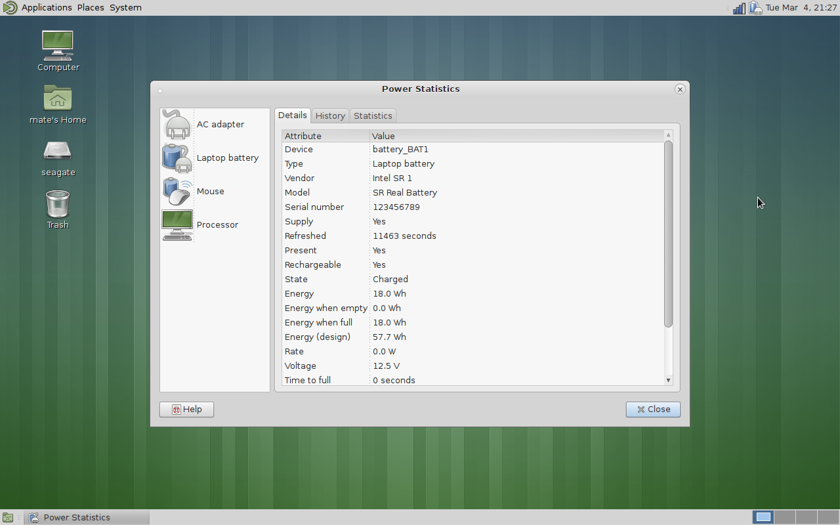Click the network status tray icon
The height and width of the screenshot is (525, 840).
click(739, 8)
